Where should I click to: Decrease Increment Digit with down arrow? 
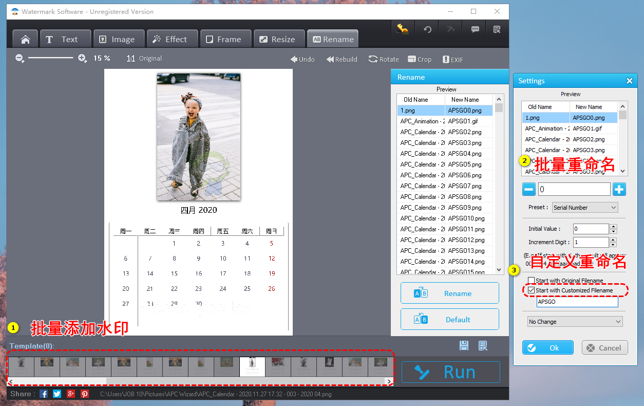(613, 245)
